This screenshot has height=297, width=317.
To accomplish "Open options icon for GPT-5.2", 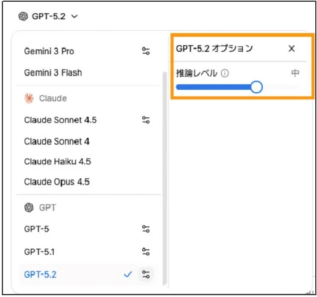I will click(x=146, y=274).
